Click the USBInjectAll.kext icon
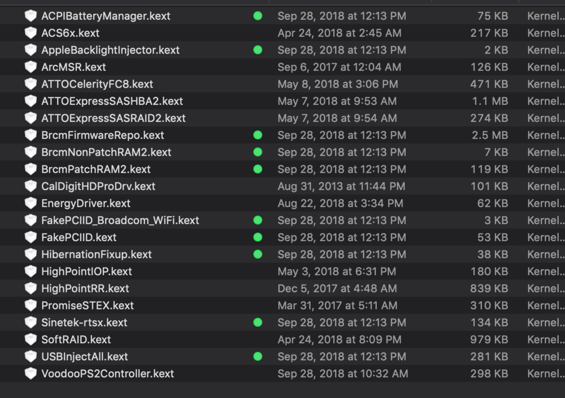565x398 pixels. pyautogui.click(x=31, y=357)
